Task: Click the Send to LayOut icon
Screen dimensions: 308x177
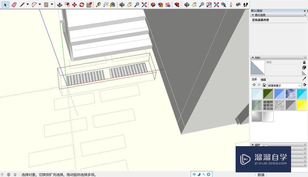Action: pyautogui.click(x=168, y=5)
